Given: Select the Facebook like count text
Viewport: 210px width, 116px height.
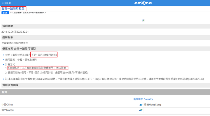Looking at the screenshot, I should point(28,13).
